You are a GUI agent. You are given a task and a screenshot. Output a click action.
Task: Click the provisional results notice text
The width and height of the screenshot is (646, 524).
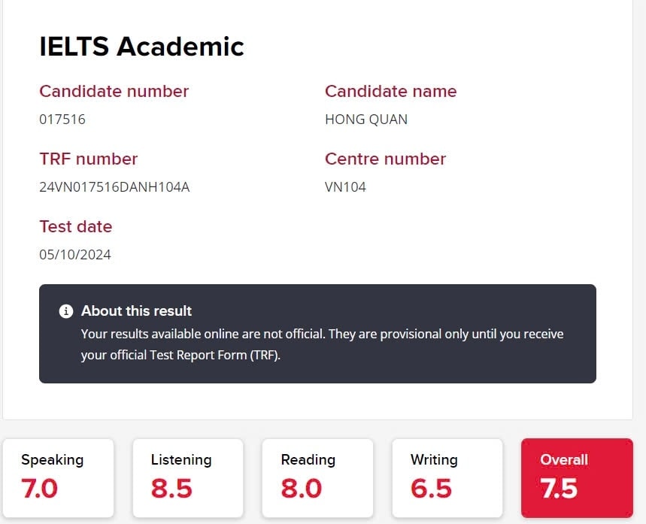coord(322,344)
